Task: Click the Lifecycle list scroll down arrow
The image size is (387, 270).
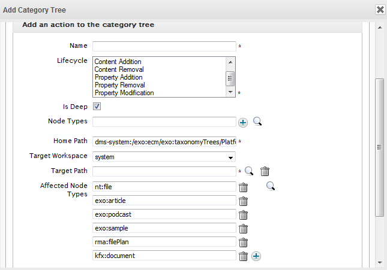Action: [230, 93]
